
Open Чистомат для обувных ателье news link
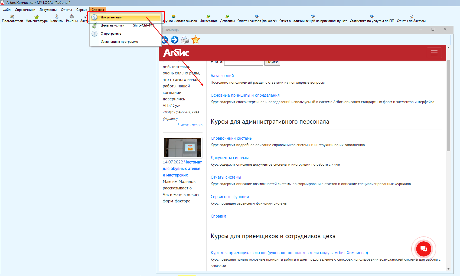tap(182, 169)
